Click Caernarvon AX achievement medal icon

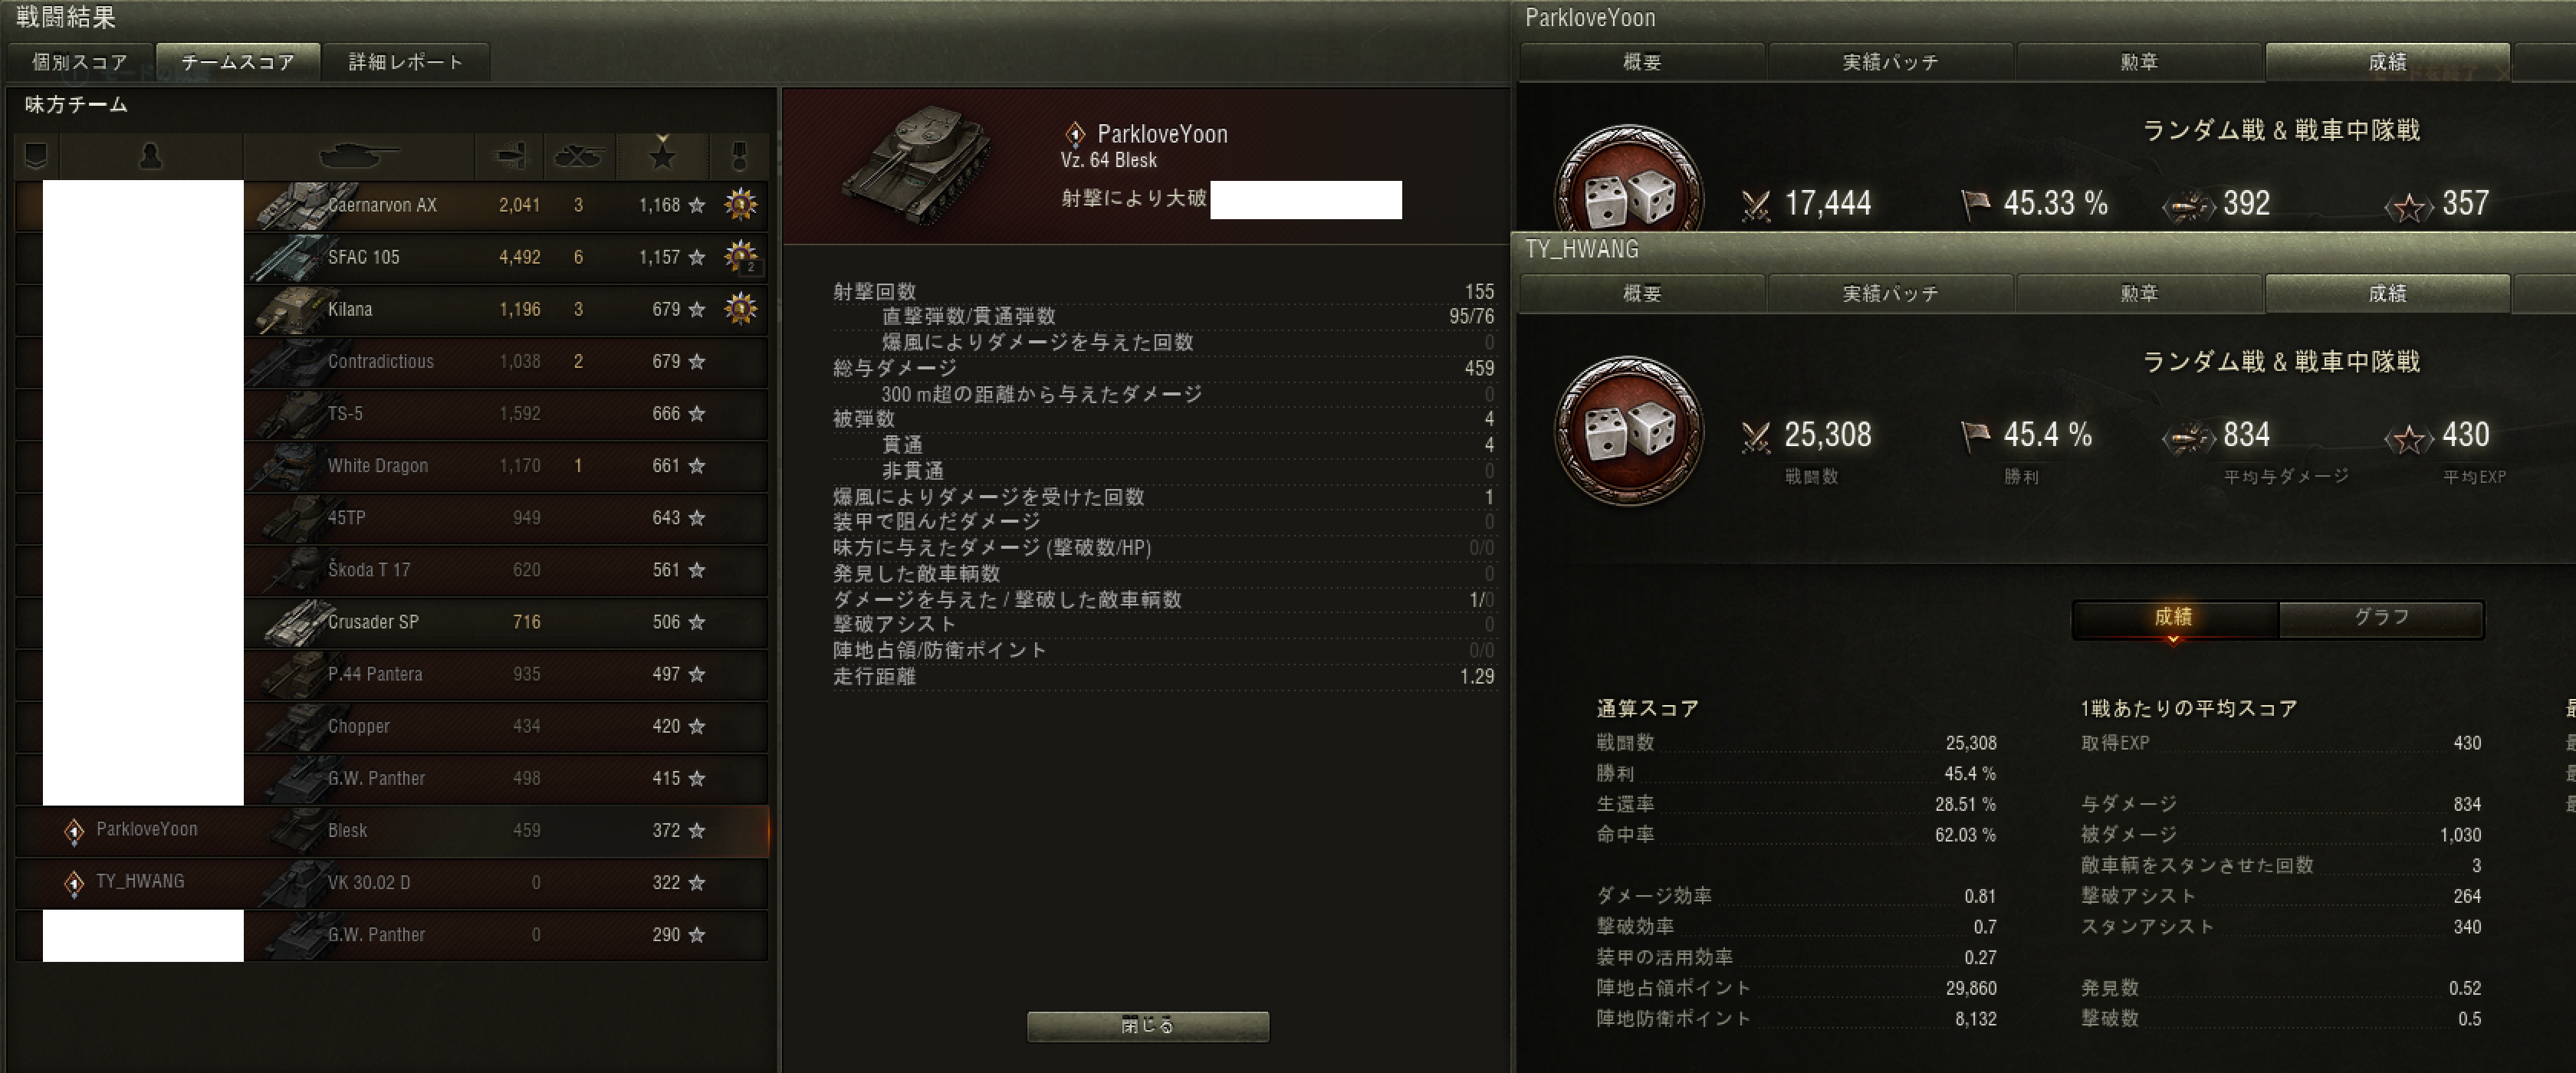tap(740, 204)
